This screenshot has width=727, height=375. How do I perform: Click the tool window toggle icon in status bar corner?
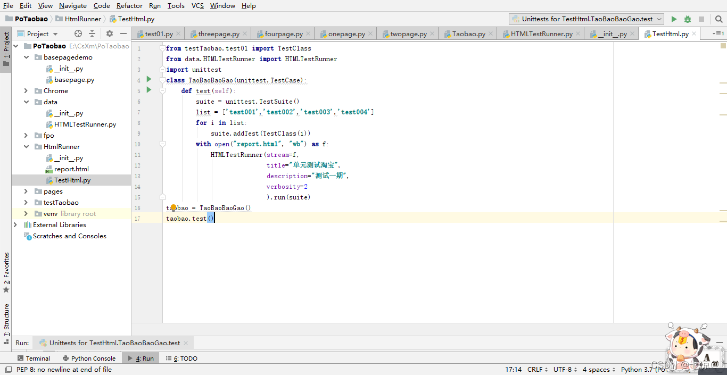tap(7, 370)
